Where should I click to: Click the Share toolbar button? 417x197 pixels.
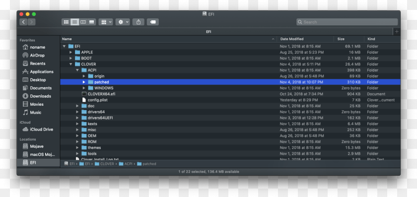tap(139, 22)
